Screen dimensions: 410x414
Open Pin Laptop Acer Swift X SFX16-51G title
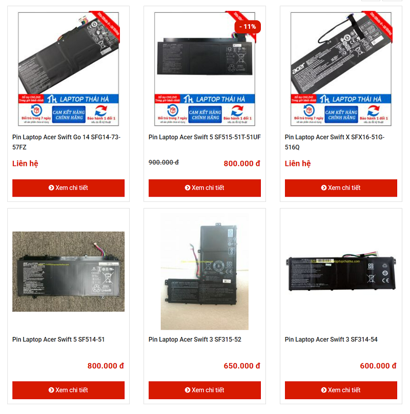click(335, 142)
